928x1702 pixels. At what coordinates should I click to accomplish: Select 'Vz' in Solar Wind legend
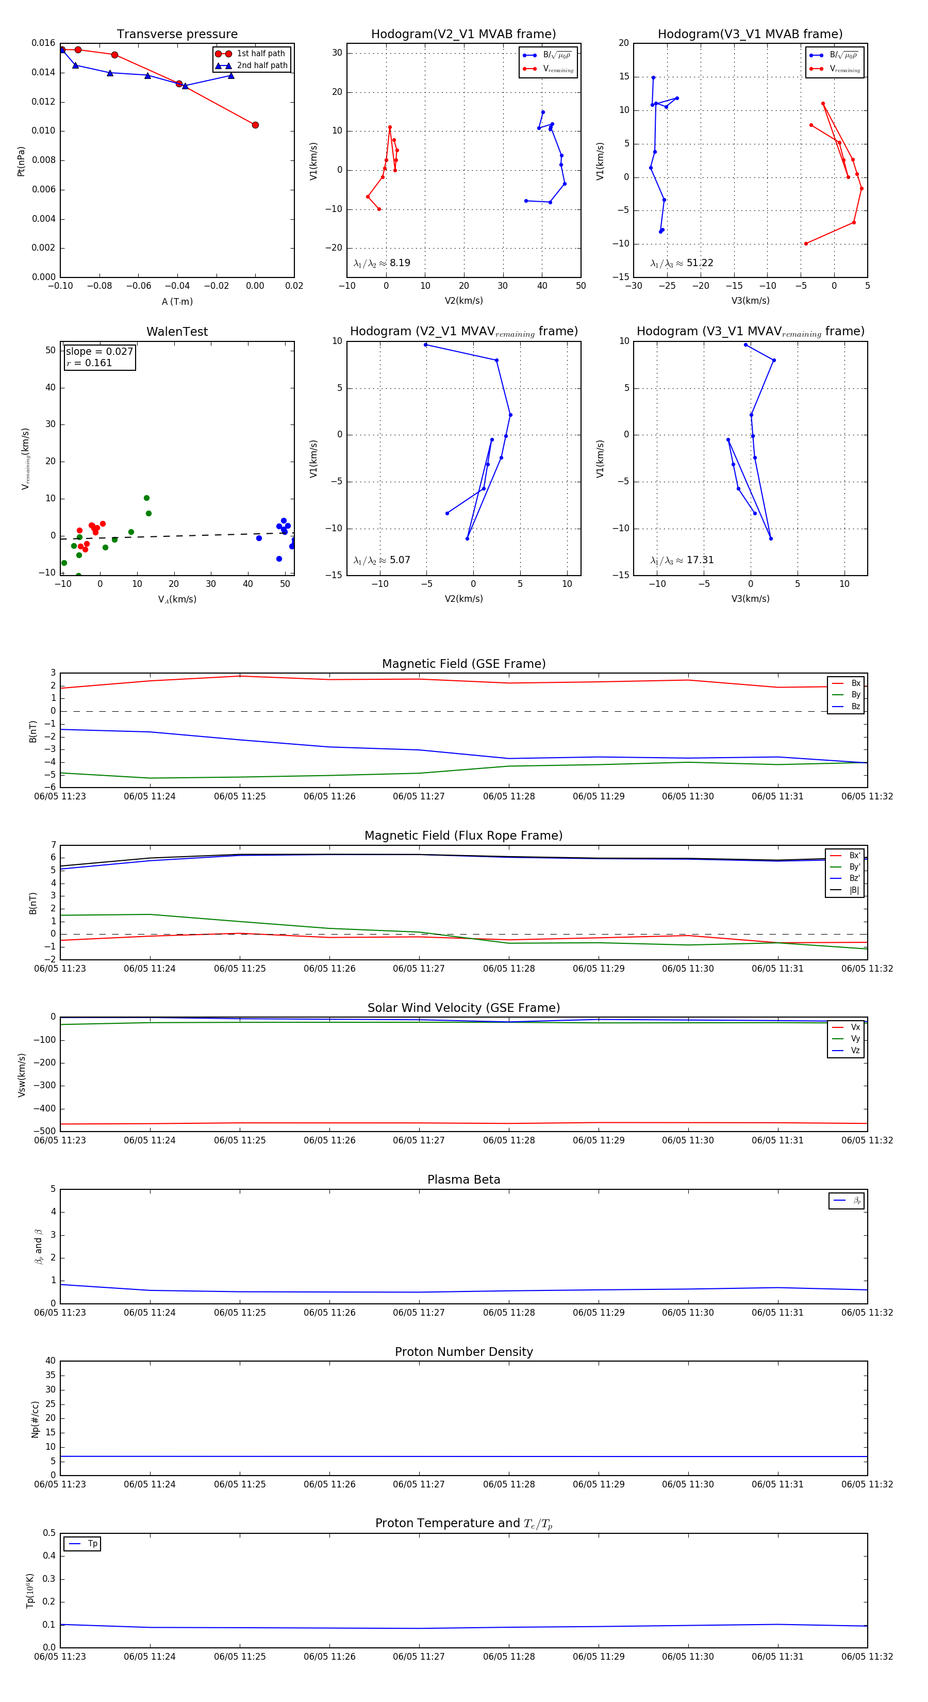846,1051
